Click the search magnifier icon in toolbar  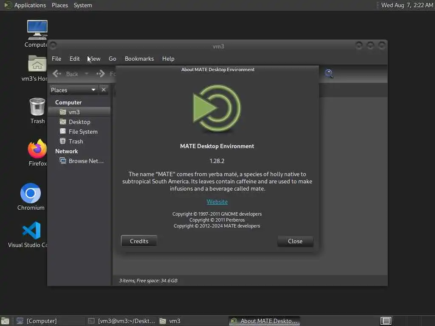coord(329,73)
